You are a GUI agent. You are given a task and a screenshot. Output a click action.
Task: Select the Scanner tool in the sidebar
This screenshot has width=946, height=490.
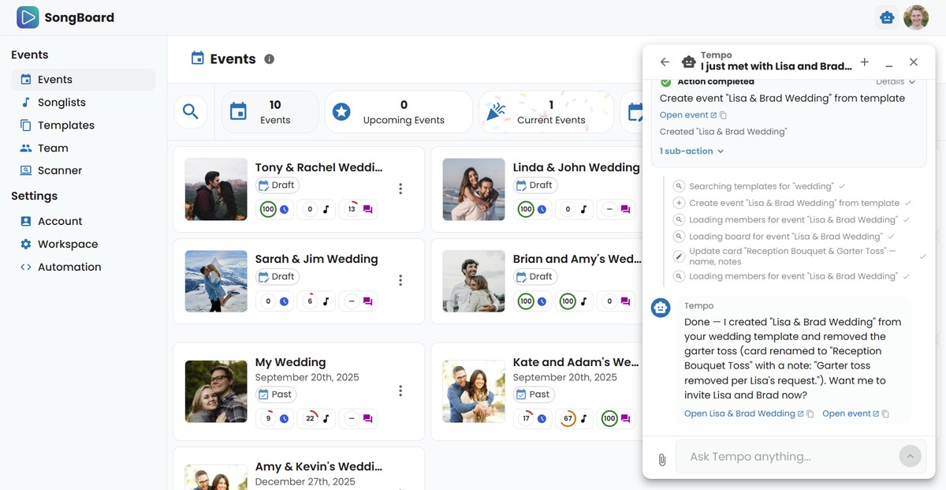click(x=59, y=170)
